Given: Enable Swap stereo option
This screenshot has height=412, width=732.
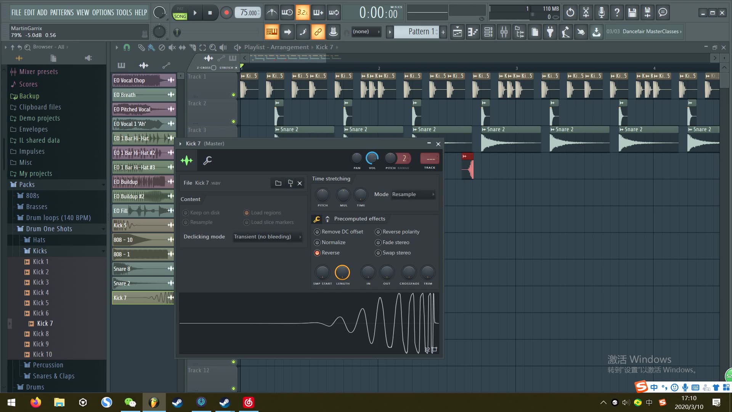Looking at the screenshot, I should click(x=393, y=253).
